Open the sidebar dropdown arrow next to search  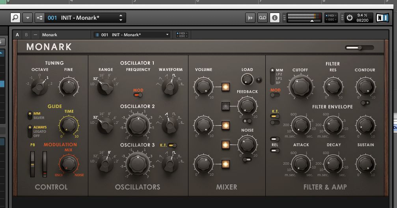click(28, 18)
